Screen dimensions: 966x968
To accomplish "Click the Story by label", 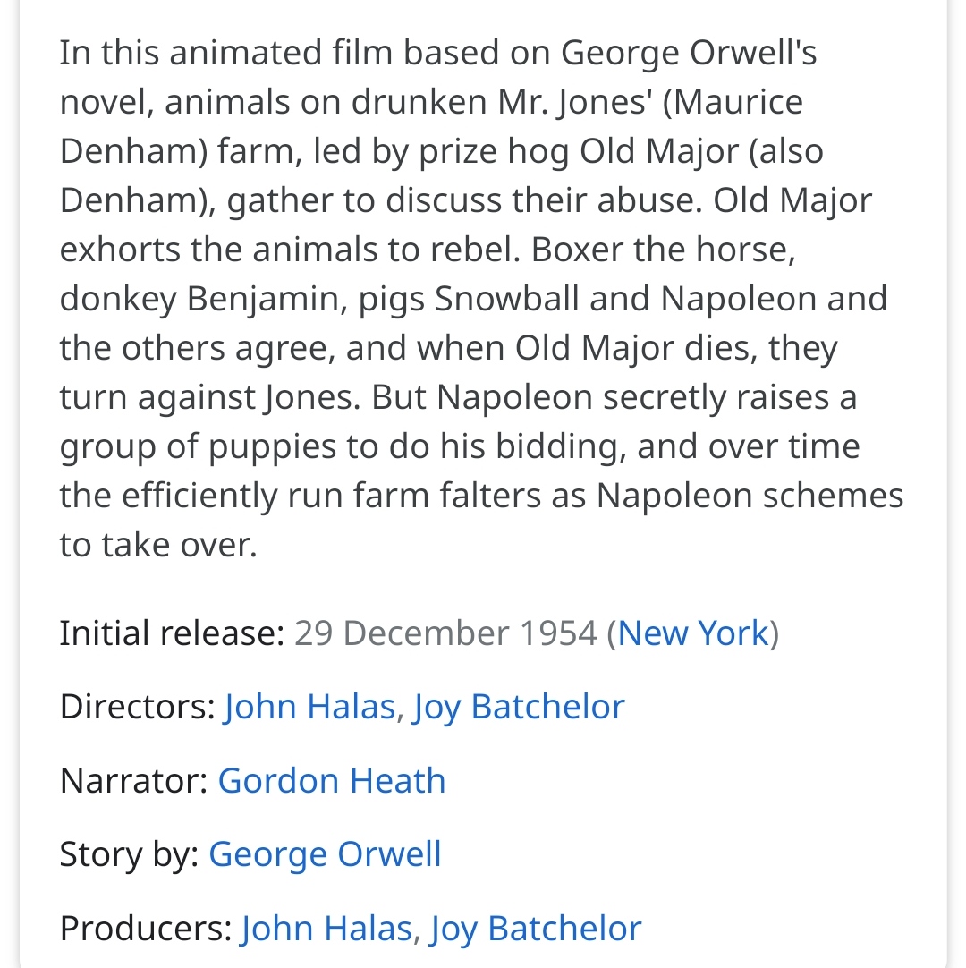I will coord(129,854).
